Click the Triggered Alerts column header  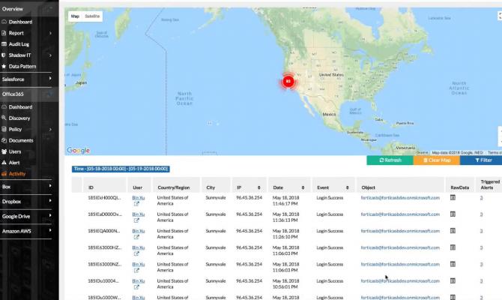490,184
